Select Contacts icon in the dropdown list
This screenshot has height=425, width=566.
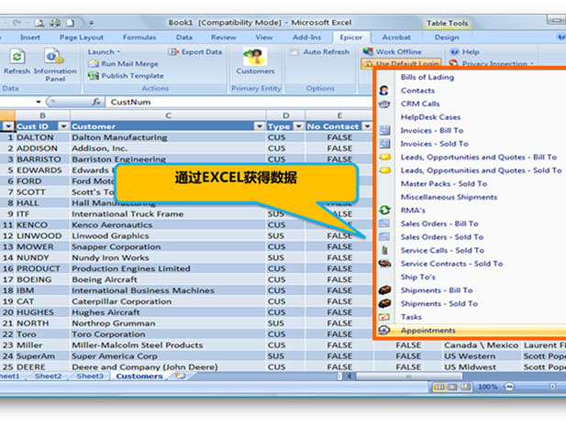[384, 91]
